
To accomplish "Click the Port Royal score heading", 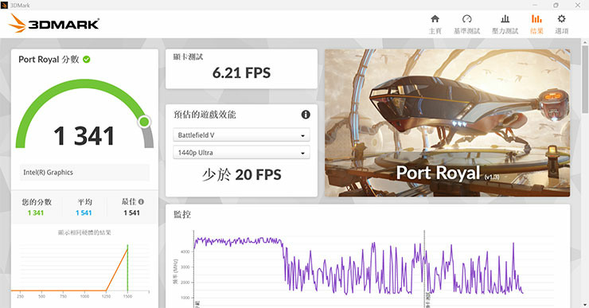I will click(x=49, y=60).
